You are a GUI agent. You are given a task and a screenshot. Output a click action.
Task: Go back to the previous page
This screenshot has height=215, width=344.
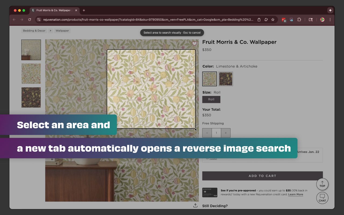[x=14, y=20]
